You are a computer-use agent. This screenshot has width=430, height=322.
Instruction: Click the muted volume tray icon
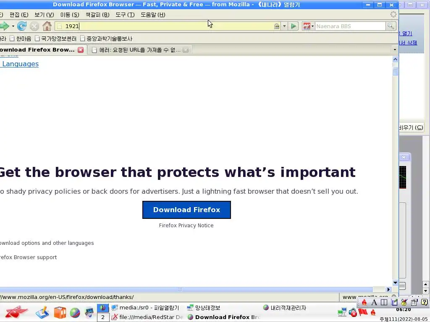(353, 312)
